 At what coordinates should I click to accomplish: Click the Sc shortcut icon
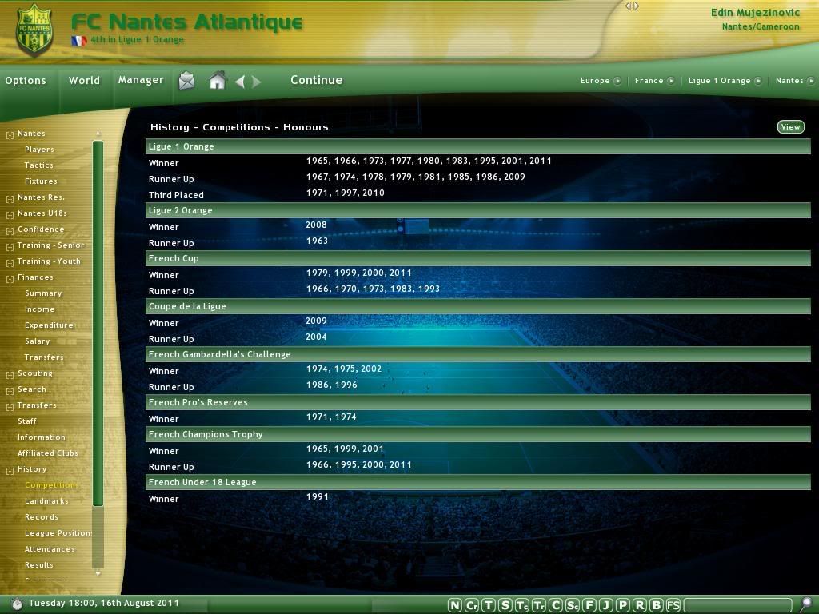pyautogui.click(x=573, y=605)
